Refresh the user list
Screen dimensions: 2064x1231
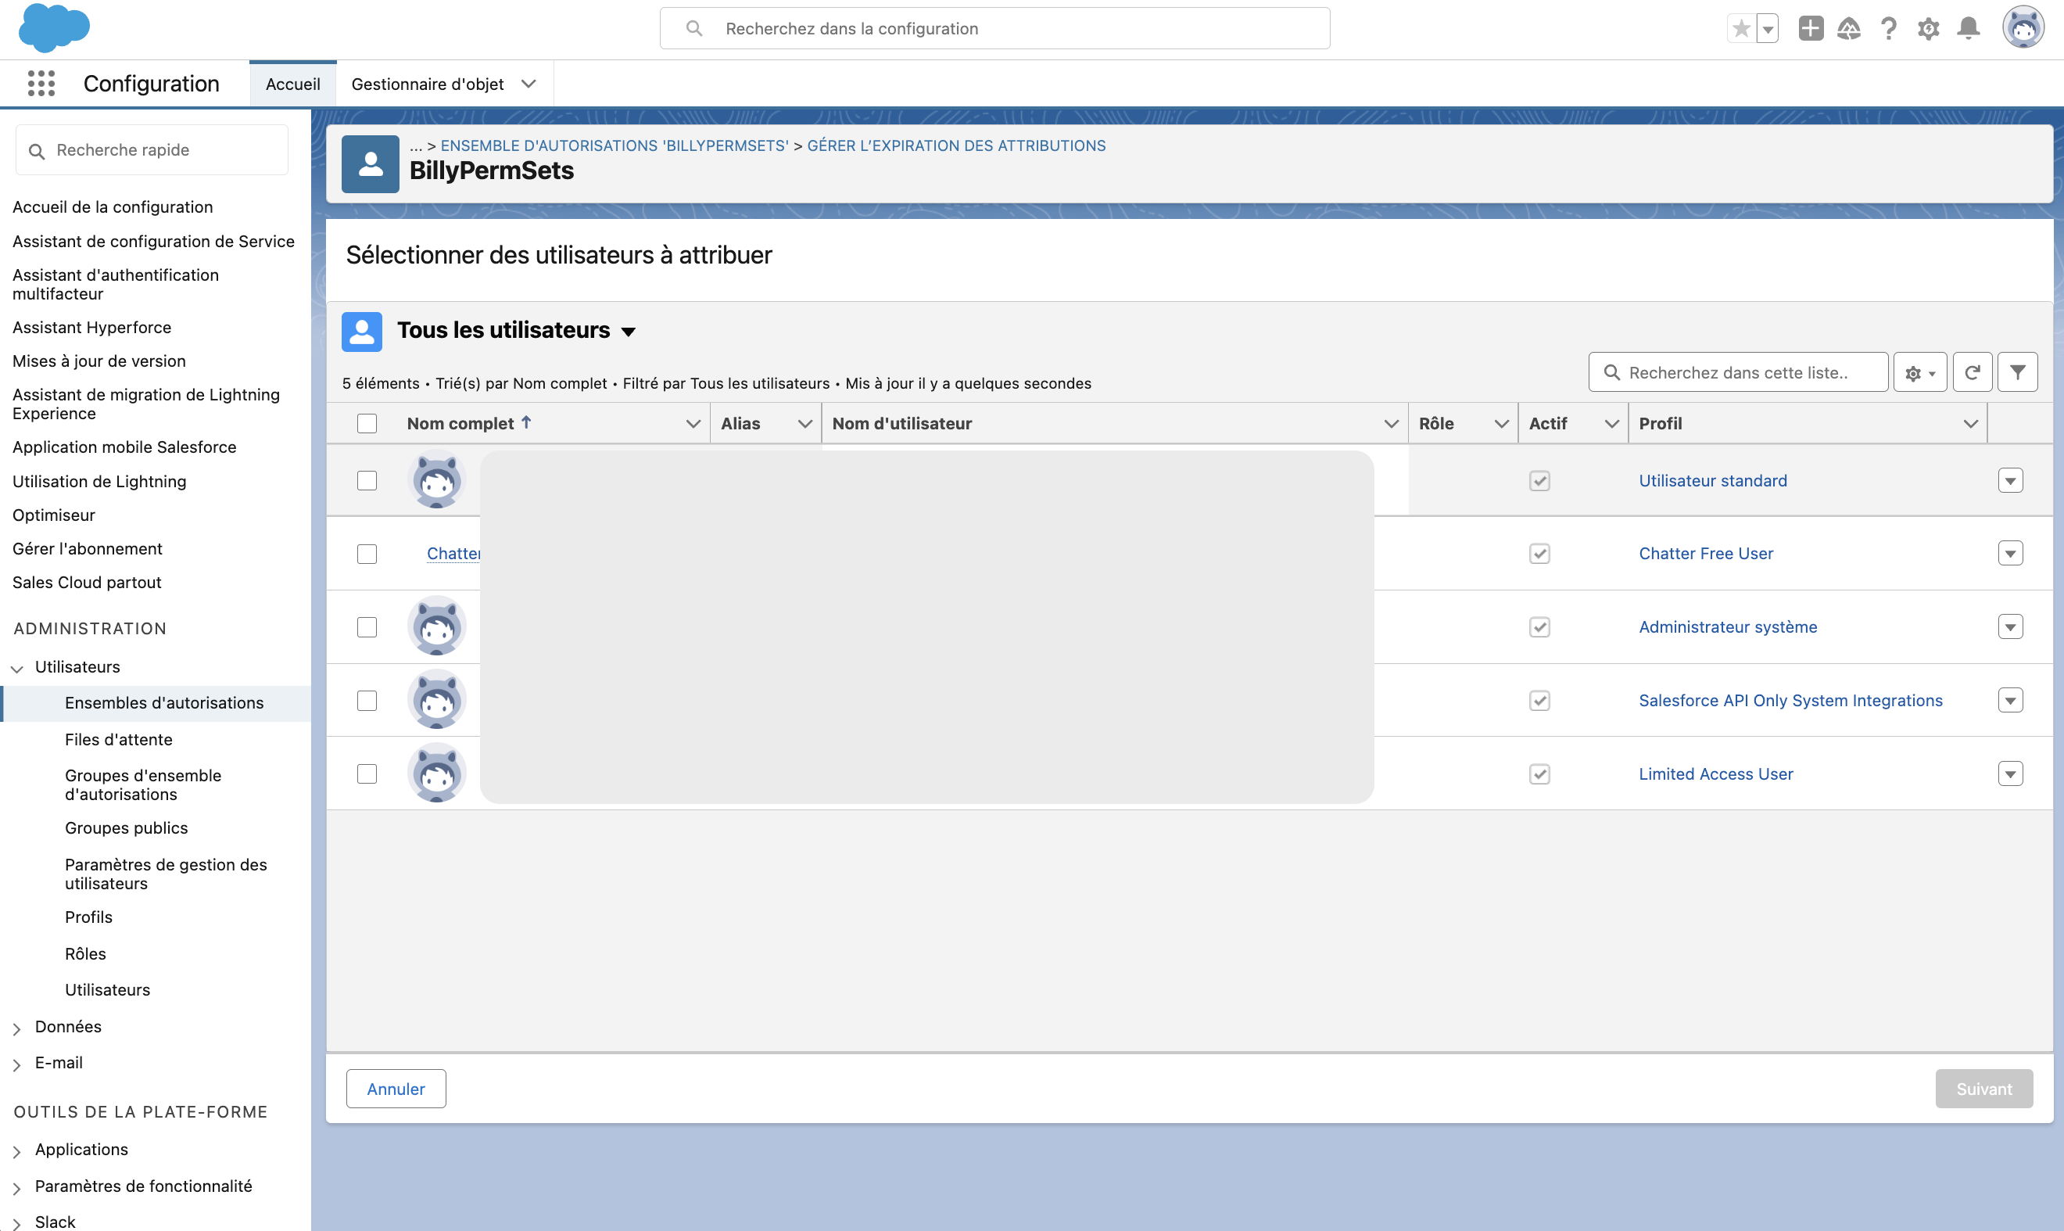(1972, 372)
